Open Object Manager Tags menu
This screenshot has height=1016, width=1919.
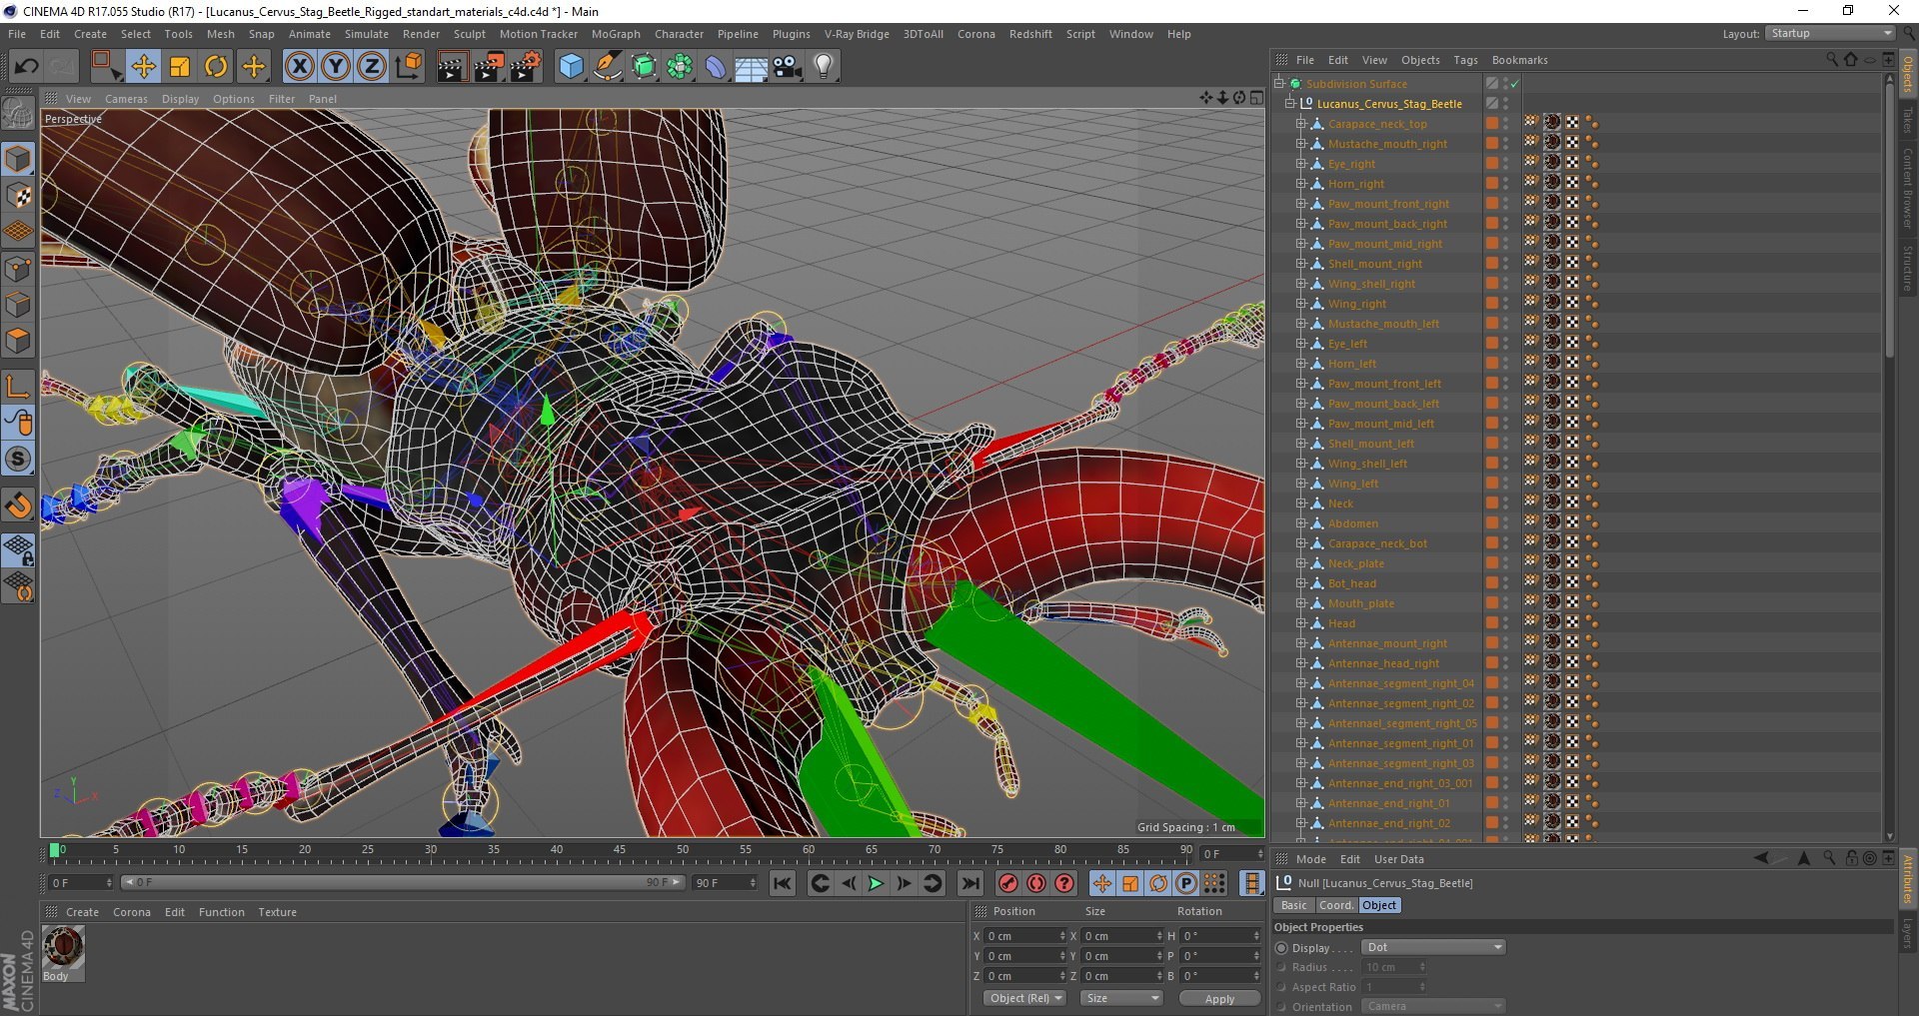pos(1465,60)
